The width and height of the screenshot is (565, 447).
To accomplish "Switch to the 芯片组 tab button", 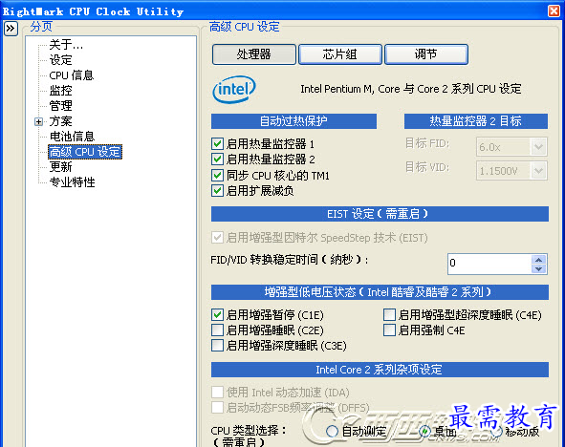I will pyautogui.click(x=340, y=54).
